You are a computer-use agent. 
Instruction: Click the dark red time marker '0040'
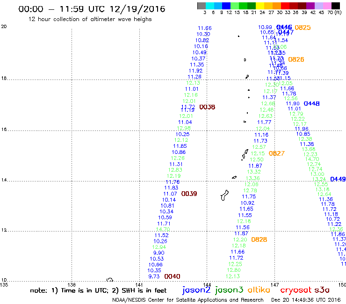(172, 276)
